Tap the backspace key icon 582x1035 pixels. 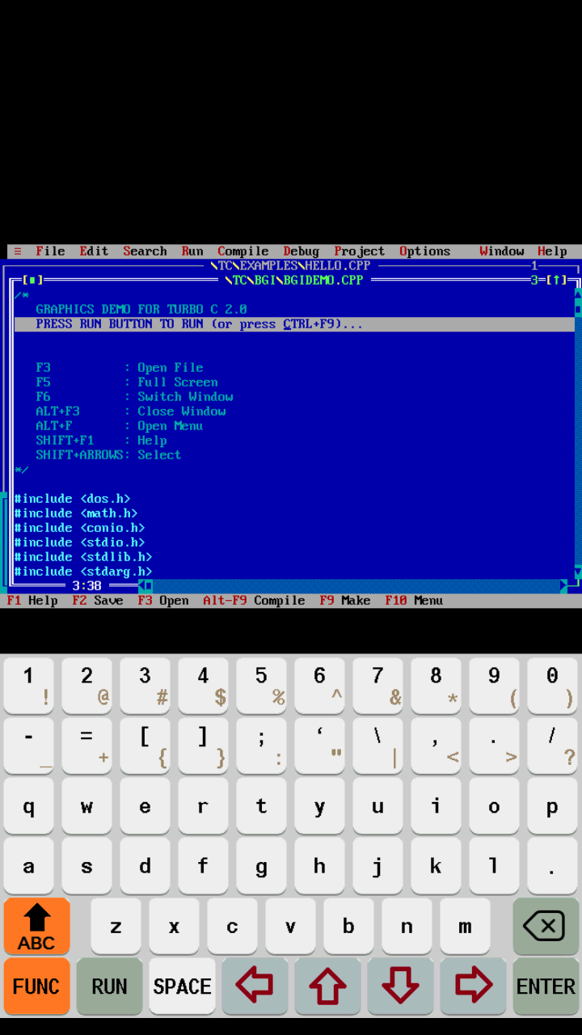(546, 927)
